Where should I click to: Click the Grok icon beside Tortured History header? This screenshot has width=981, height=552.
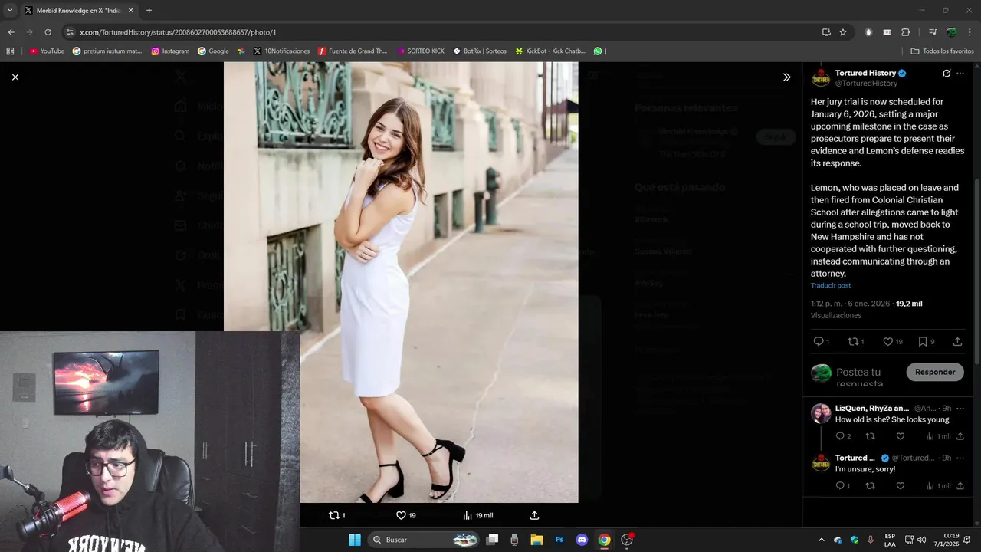coord(947,74)
